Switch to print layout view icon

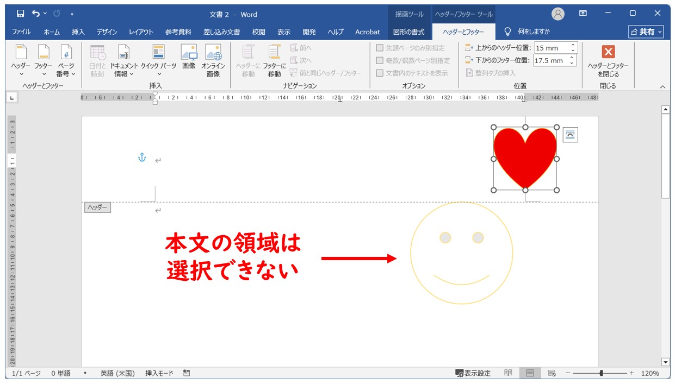point(529,373)
